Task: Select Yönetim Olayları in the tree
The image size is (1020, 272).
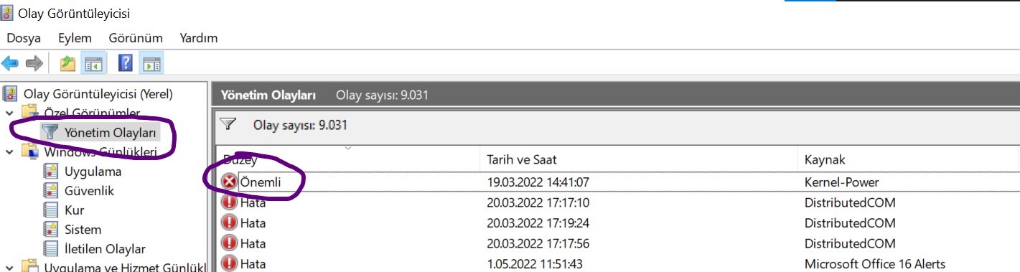Action: [110, 132]
